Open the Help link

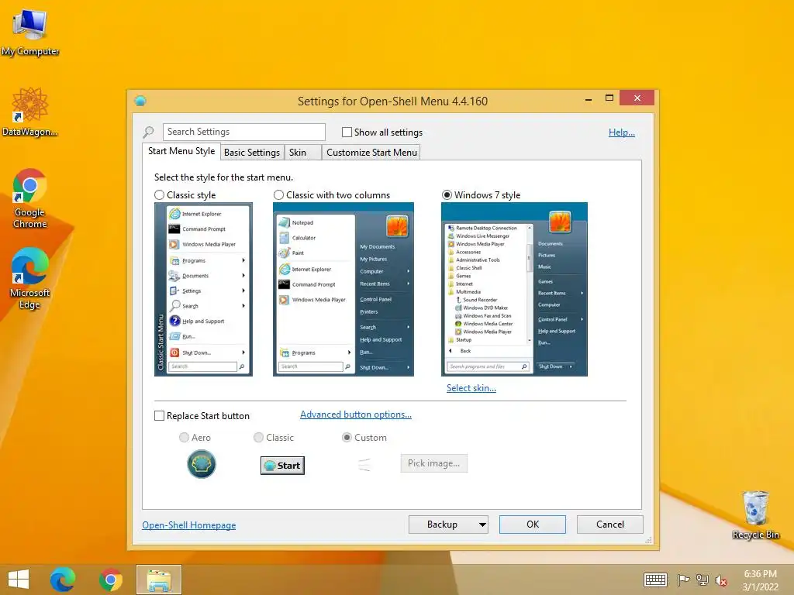point(621,132)
